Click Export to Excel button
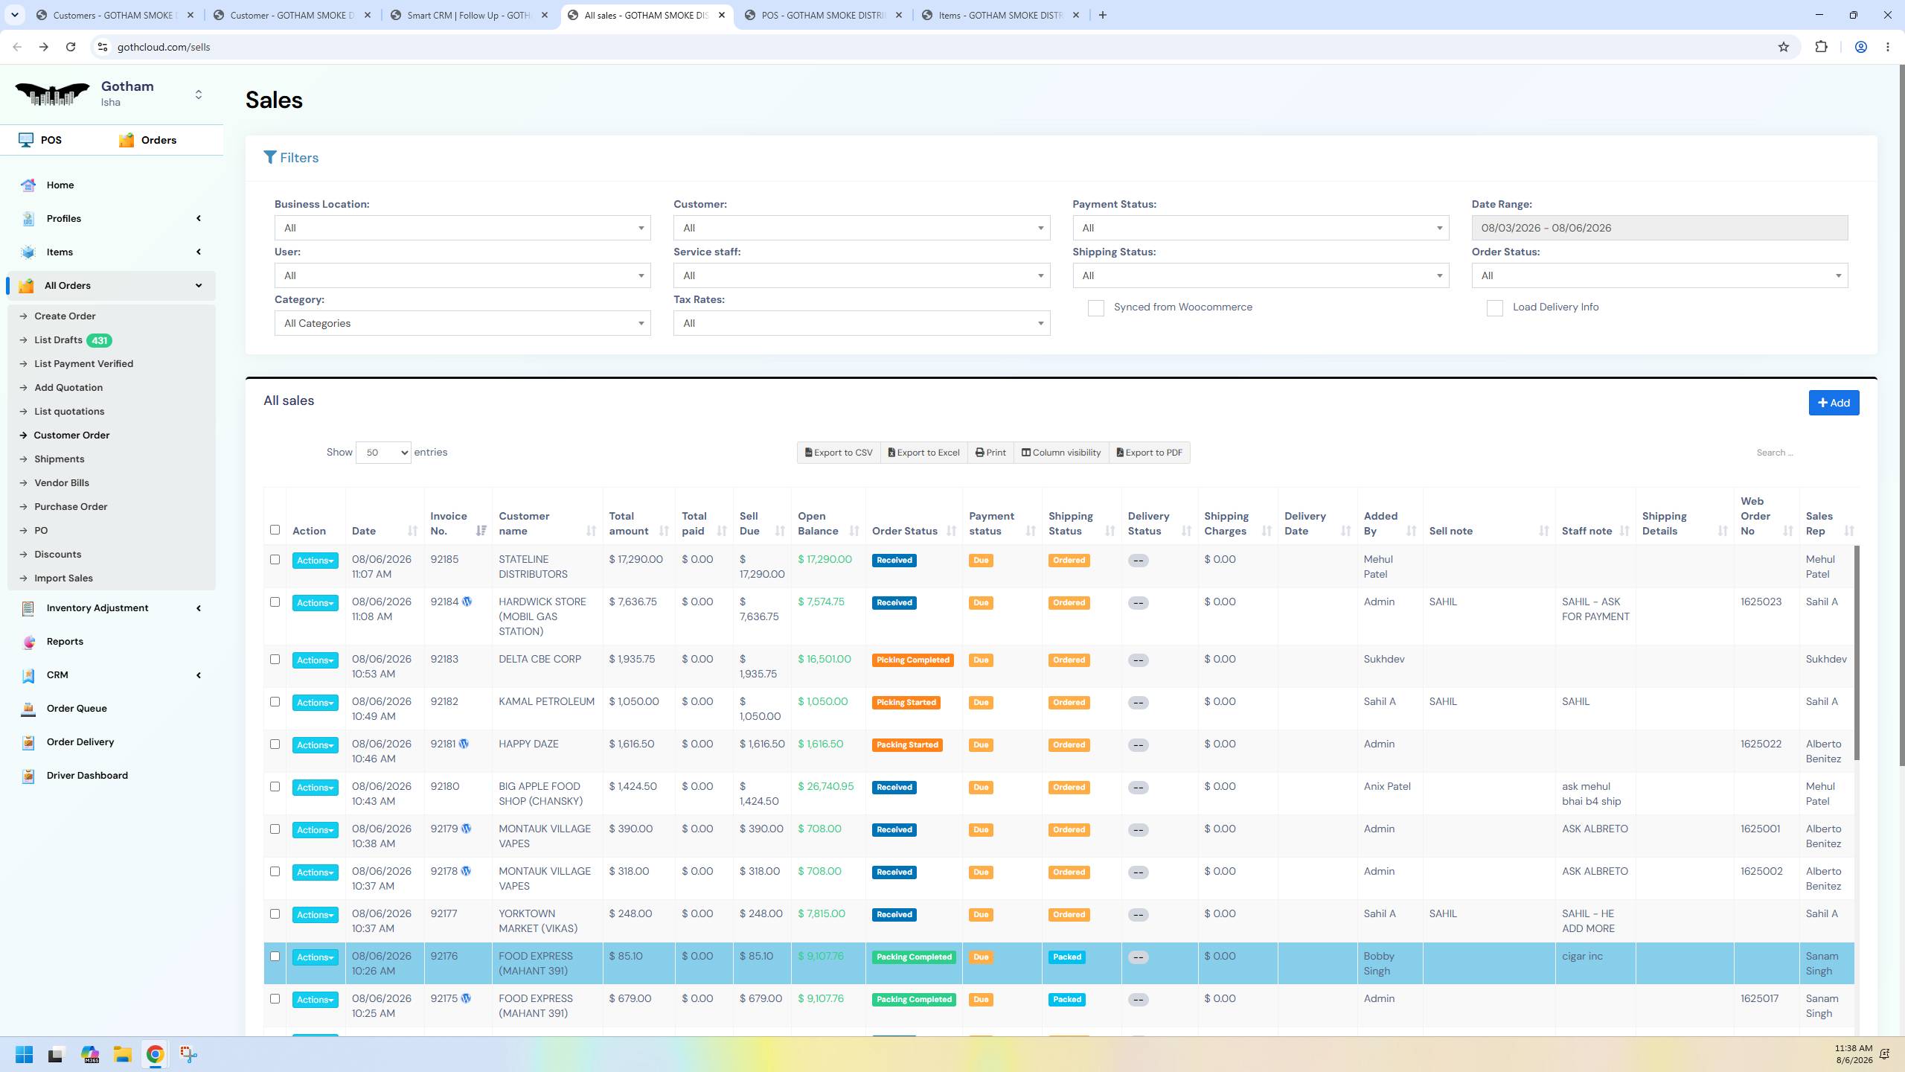 pos(923,453)
